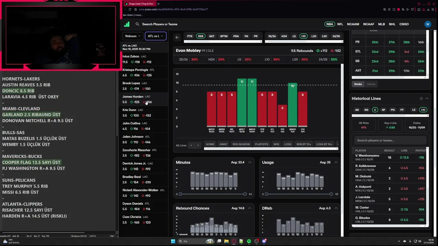
Task: Click Alt Lines up arrow
Action: tap(191, 145)
